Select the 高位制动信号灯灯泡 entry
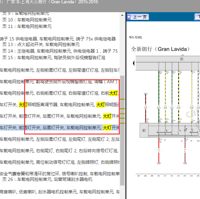200x199 pixels. (x=60, y=162)
